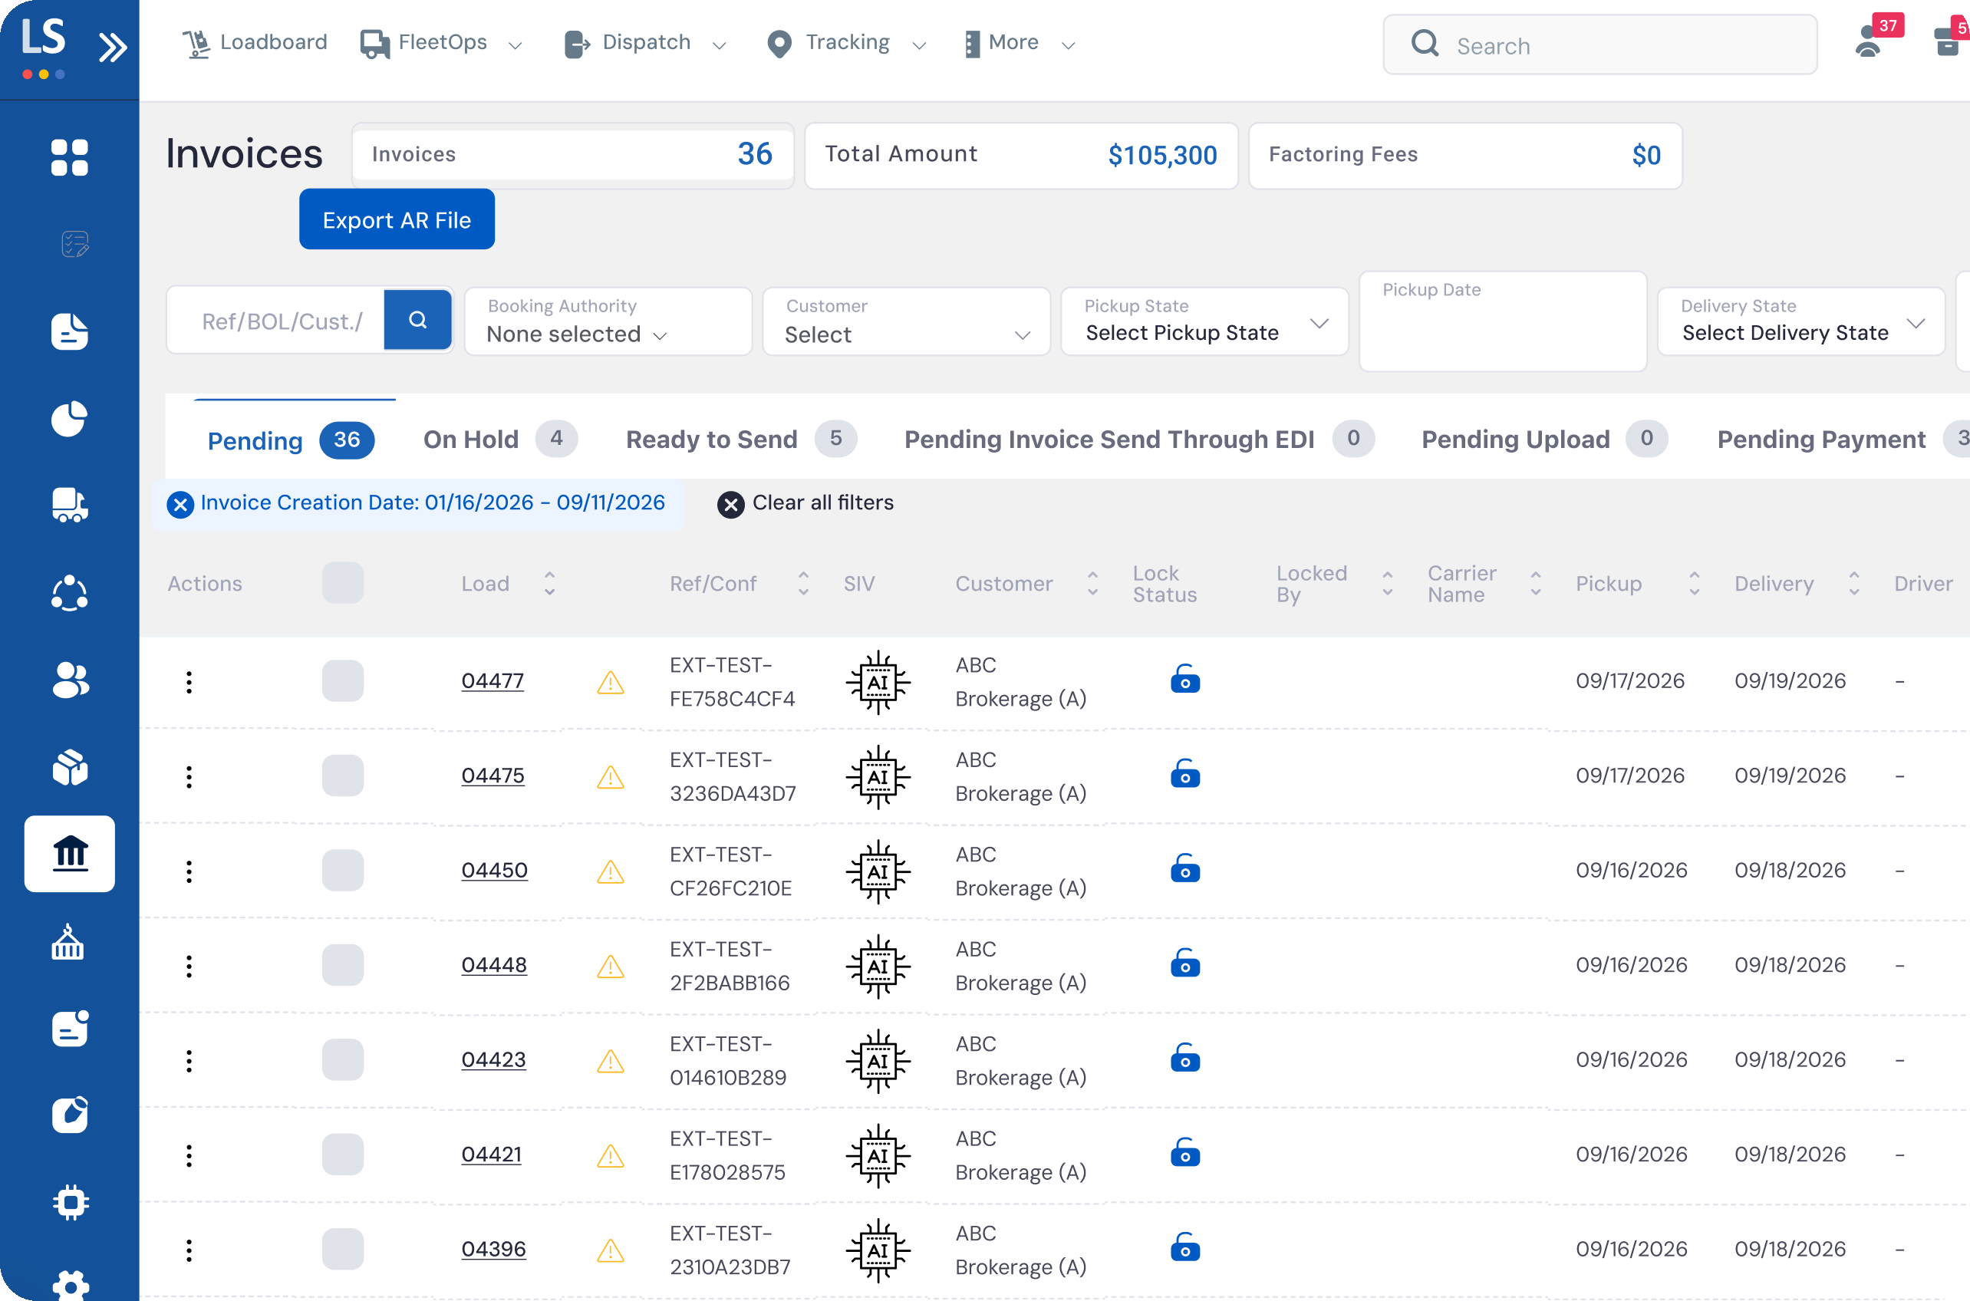The width and height of the screenshot is (1970, 1301).
Task: Click the blue search magnifier button
Action: pyautogui.click(x=417, y=321)
